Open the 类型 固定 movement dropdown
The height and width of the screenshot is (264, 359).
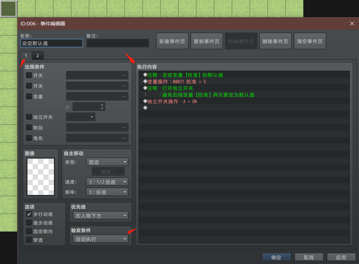(107, 162)
